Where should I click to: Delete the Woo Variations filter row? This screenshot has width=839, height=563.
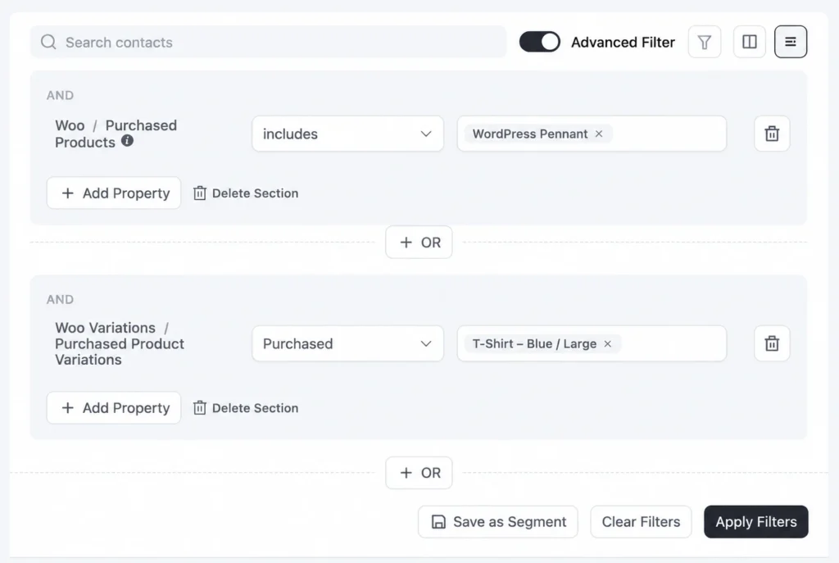tap(772, 343)
